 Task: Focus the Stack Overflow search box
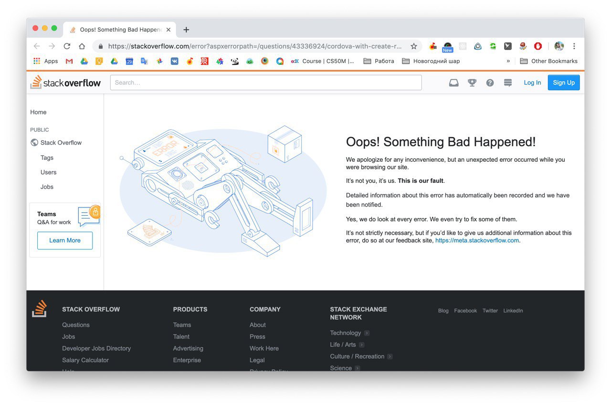click(x=266, y=83)
